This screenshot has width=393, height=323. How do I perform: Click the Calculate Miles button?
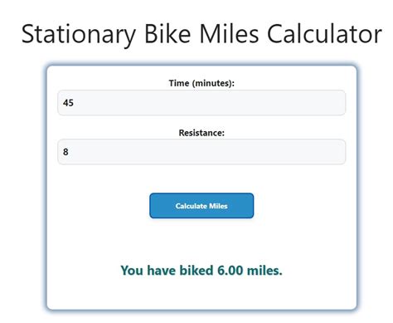point(201,206)
